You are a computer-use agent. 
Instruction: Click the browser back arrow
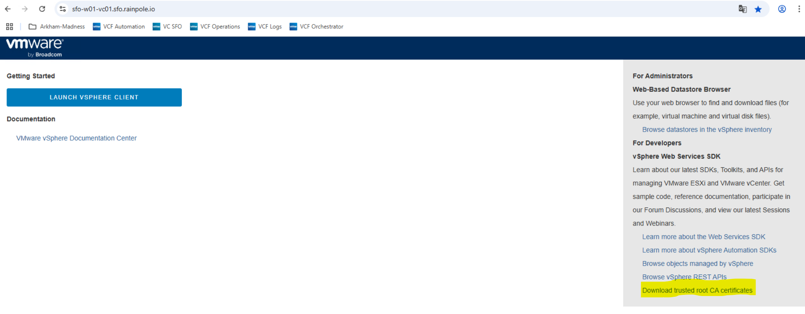tap(8, 9)
